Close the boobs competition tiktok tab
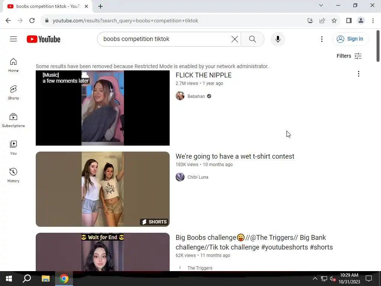Screen dimensions: 381x286 (86, 6)
